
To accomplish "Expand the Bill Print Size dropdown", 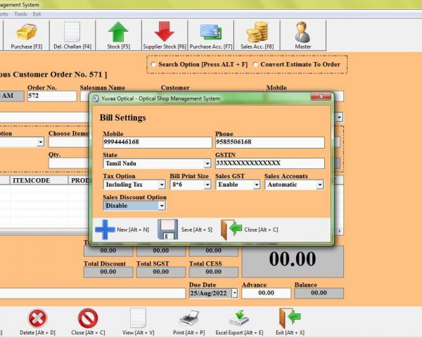I will click(x=207, y=184).
